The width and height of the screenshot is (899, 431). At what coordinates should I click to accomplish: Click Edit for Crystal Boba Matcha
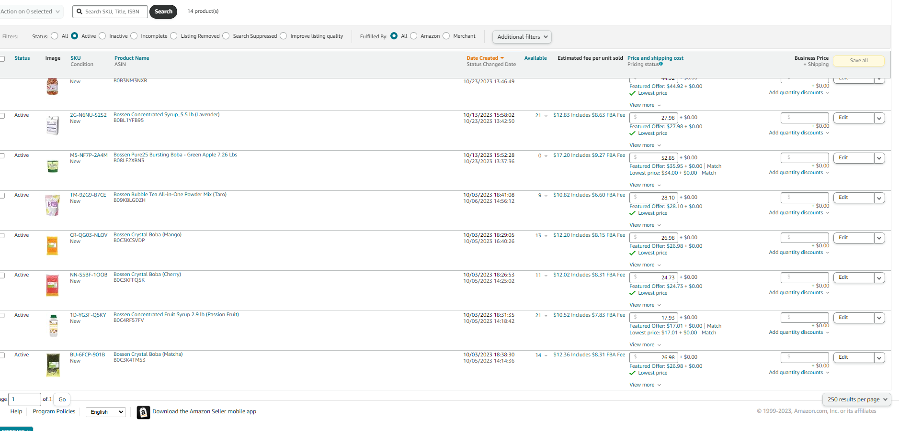point(854,357)
